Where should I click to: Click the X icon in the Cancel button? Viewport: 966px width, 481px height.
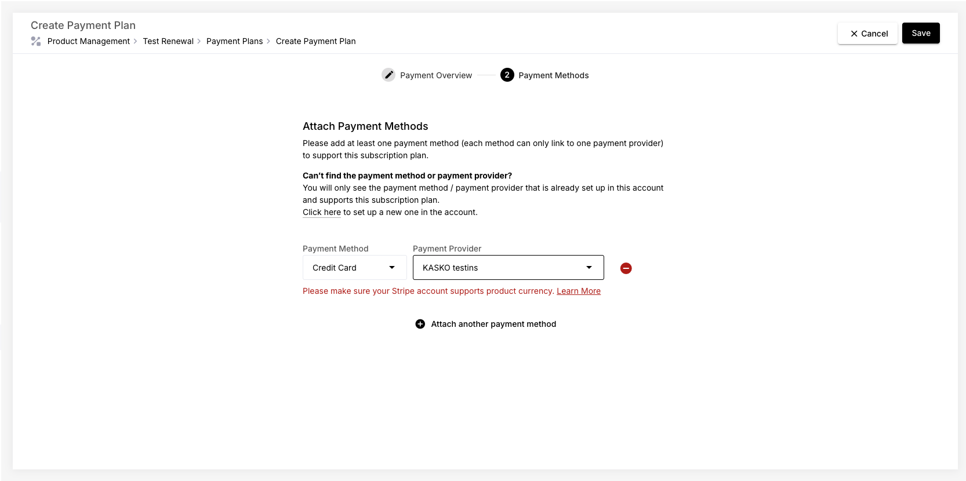pyautogui.click(x=854, y=34)
